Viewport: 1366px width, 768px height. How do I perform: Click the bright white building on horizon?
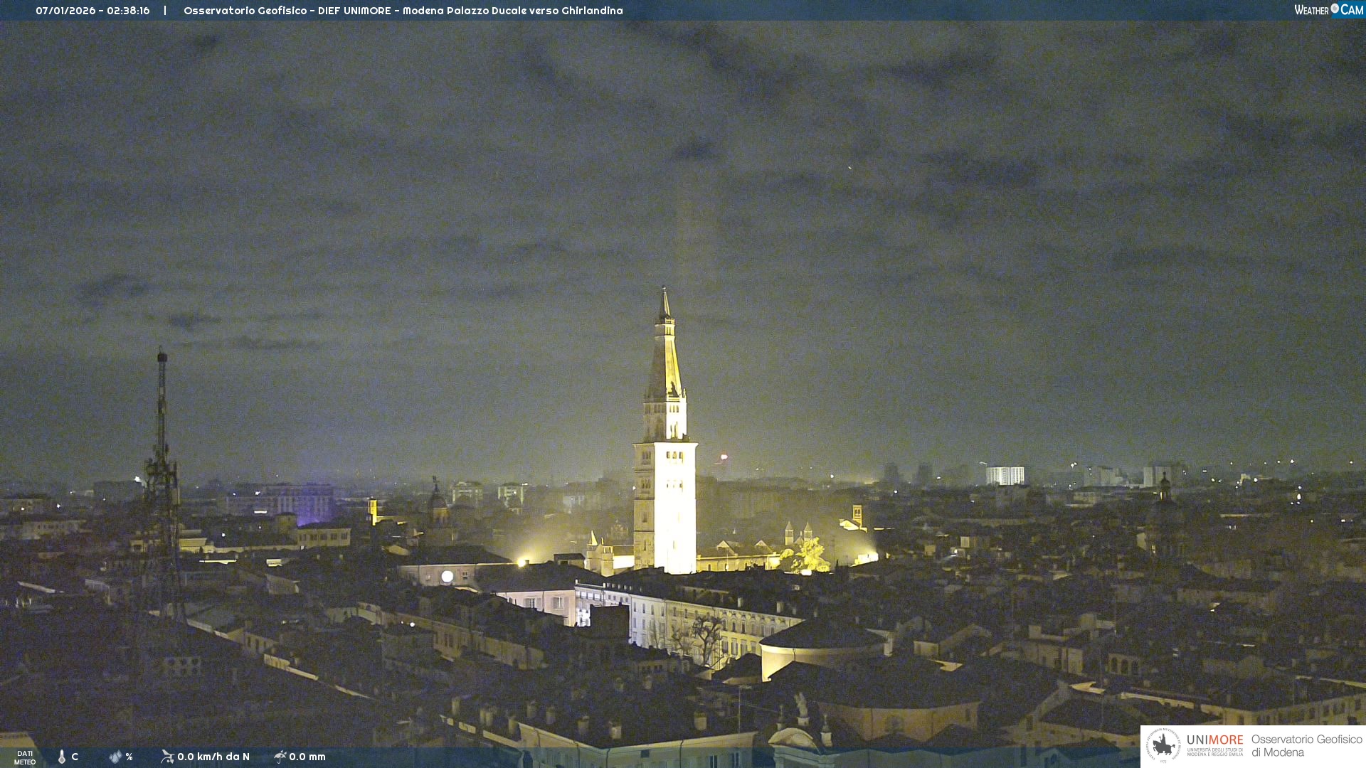1005,475
